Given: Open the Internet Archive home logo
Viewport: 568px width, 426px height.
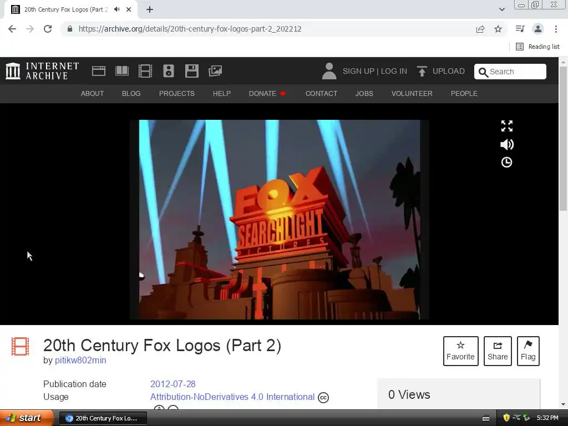Looking at the screenshot, I should click(42, 71).
